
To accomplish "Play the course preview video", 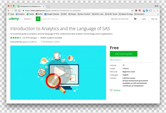I will click(58, 72).
